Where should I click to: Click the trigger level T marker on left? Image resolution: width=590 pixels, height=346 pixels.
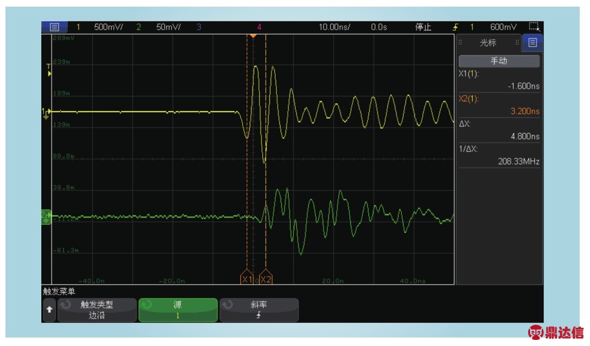[49, 70]
